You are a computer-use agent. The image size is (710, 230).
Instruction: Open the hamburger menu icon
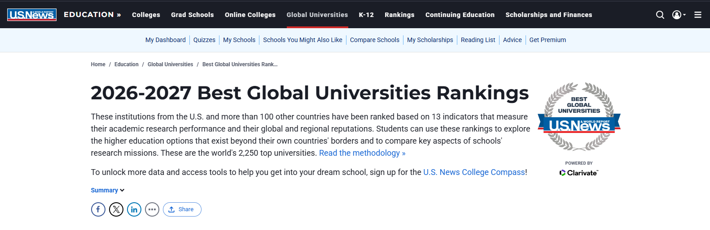tap(698, 15)
